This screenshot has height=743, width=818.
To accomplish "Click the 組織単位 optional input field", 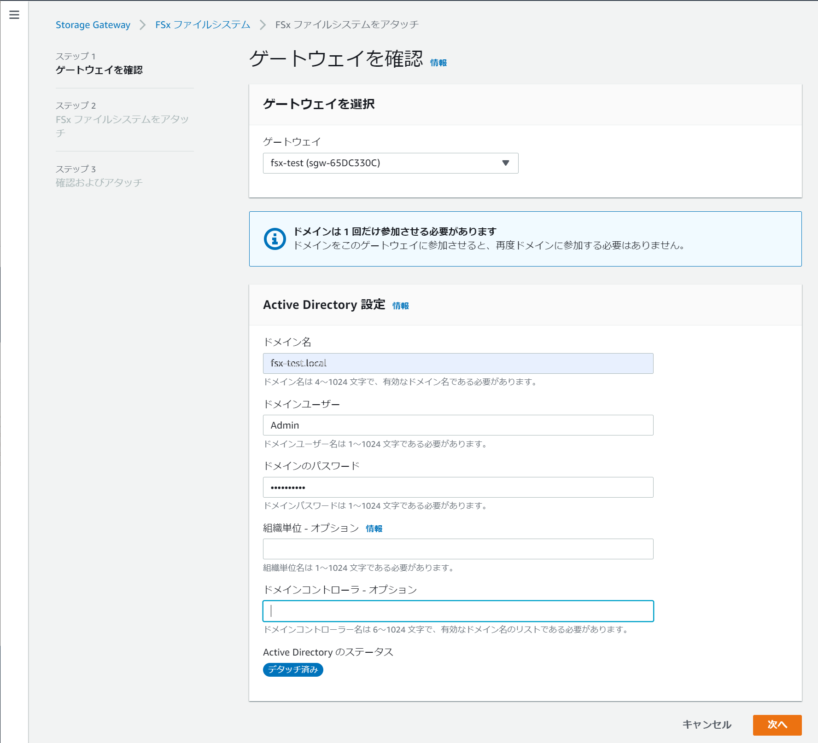I will [x=458, y=549].
